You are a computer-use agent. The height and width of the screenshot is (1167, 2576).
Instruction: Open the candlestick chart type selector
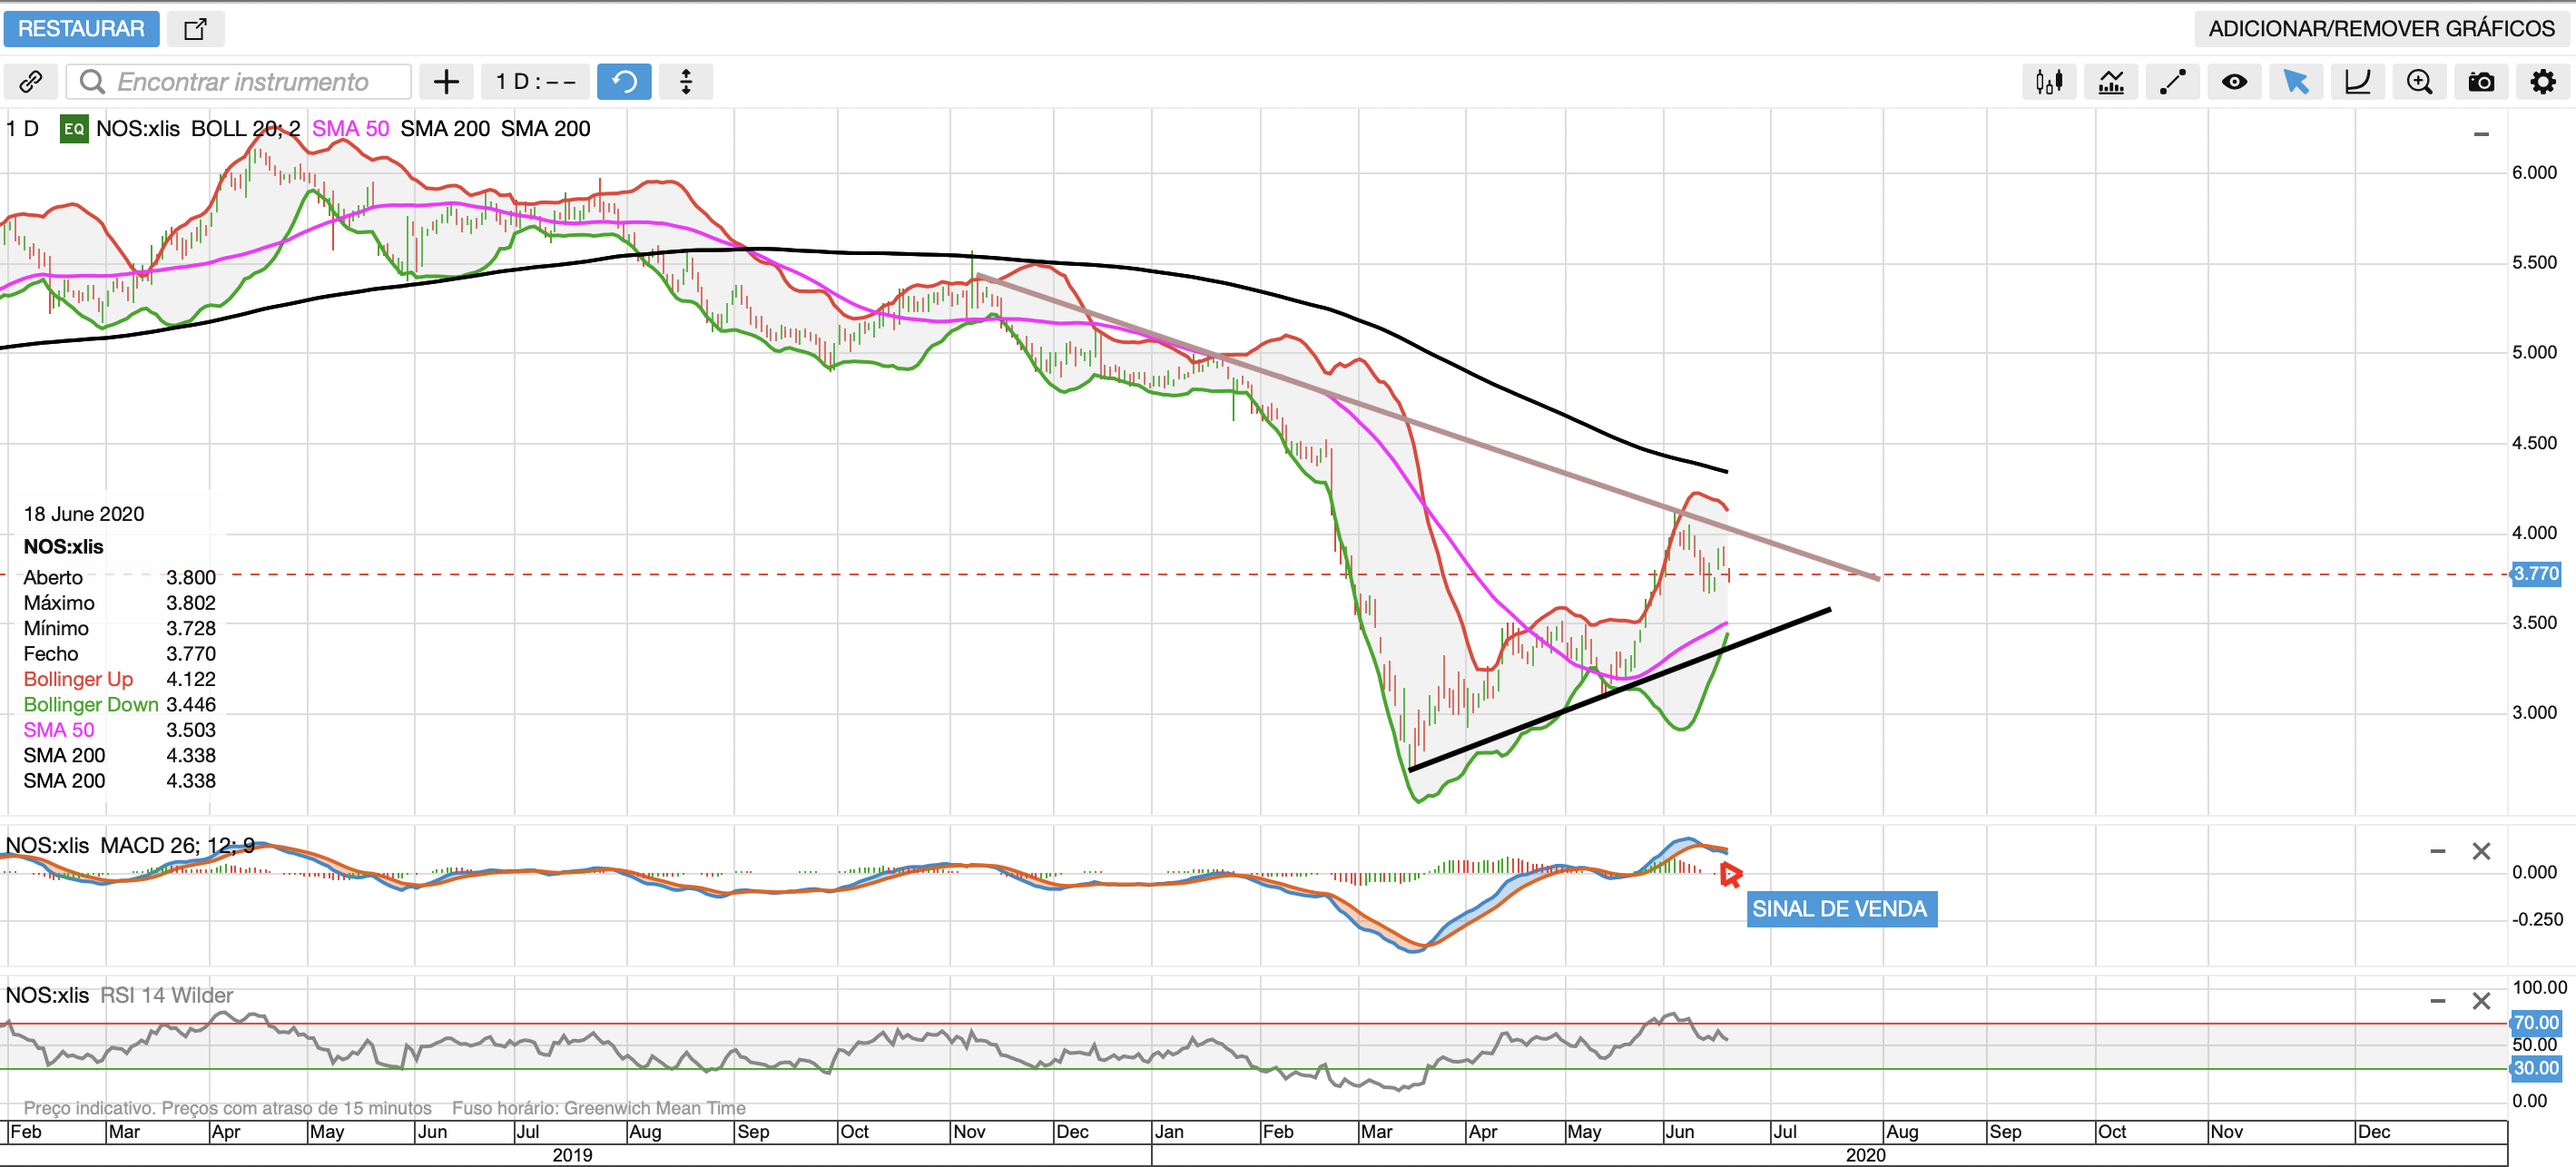click(x=2049, y=82)
